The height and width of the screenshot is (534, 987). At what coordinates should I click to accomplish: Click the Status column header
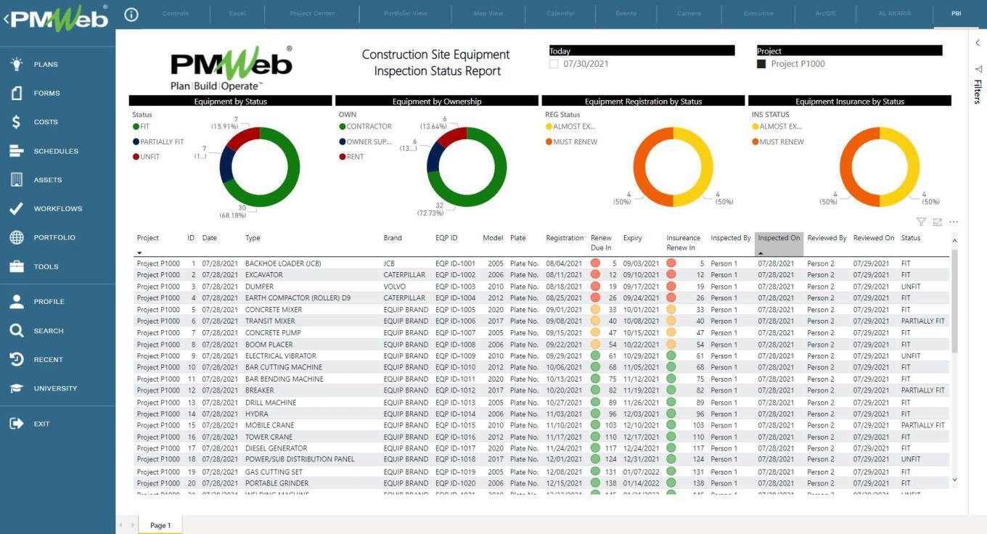pyautogui.click(x=911, y=238)
